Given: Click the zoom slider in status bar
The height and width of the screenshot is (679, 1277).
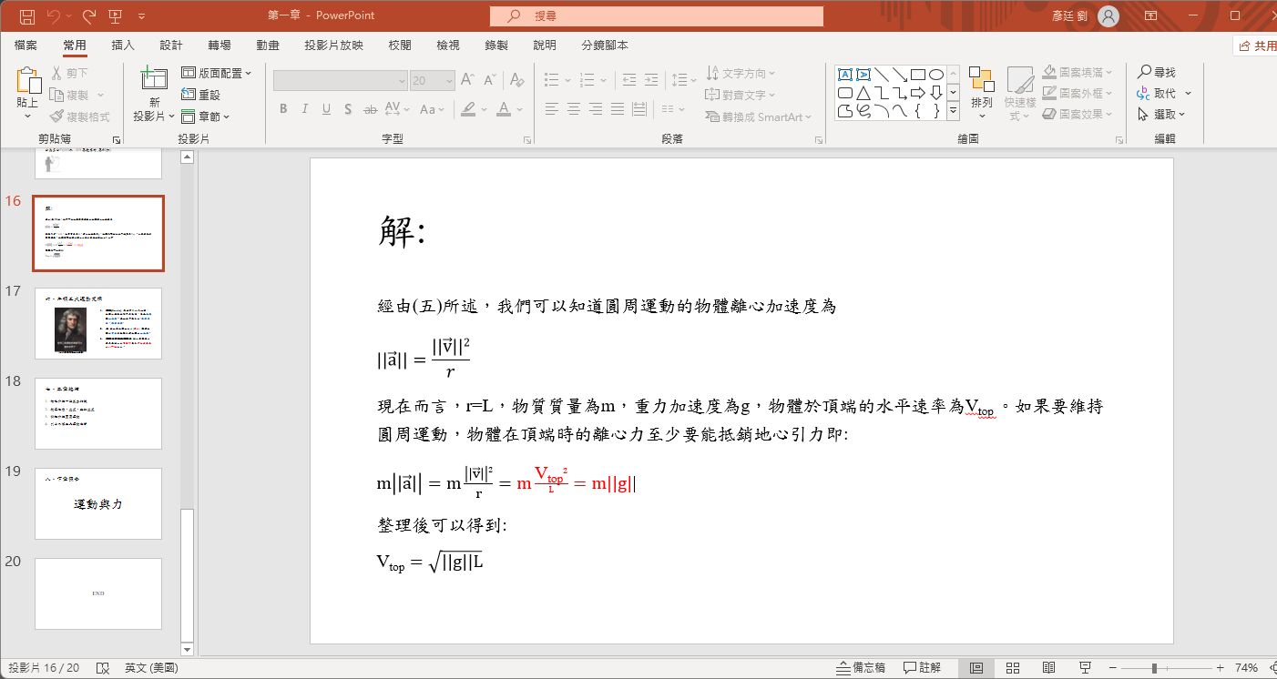Looking at the screenshot, I should (x=1154, y=668).
